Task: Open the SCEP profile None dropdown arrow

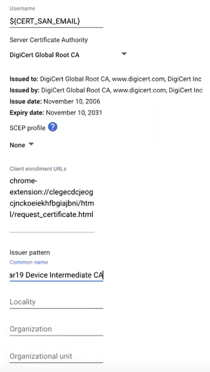Action: coord(31,144)
